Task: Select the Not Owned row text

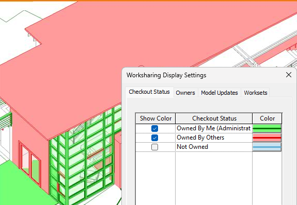Action: (192, 147)
